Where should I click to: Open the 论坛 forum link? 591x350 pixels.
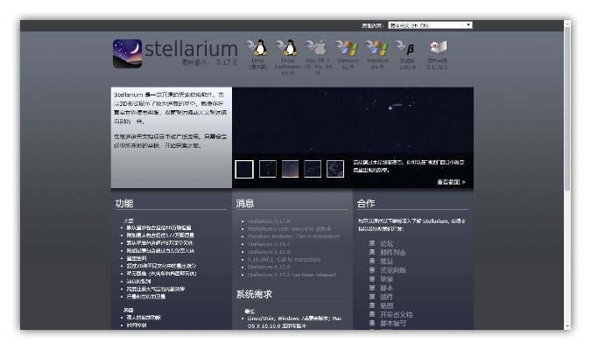coord(386,243)
